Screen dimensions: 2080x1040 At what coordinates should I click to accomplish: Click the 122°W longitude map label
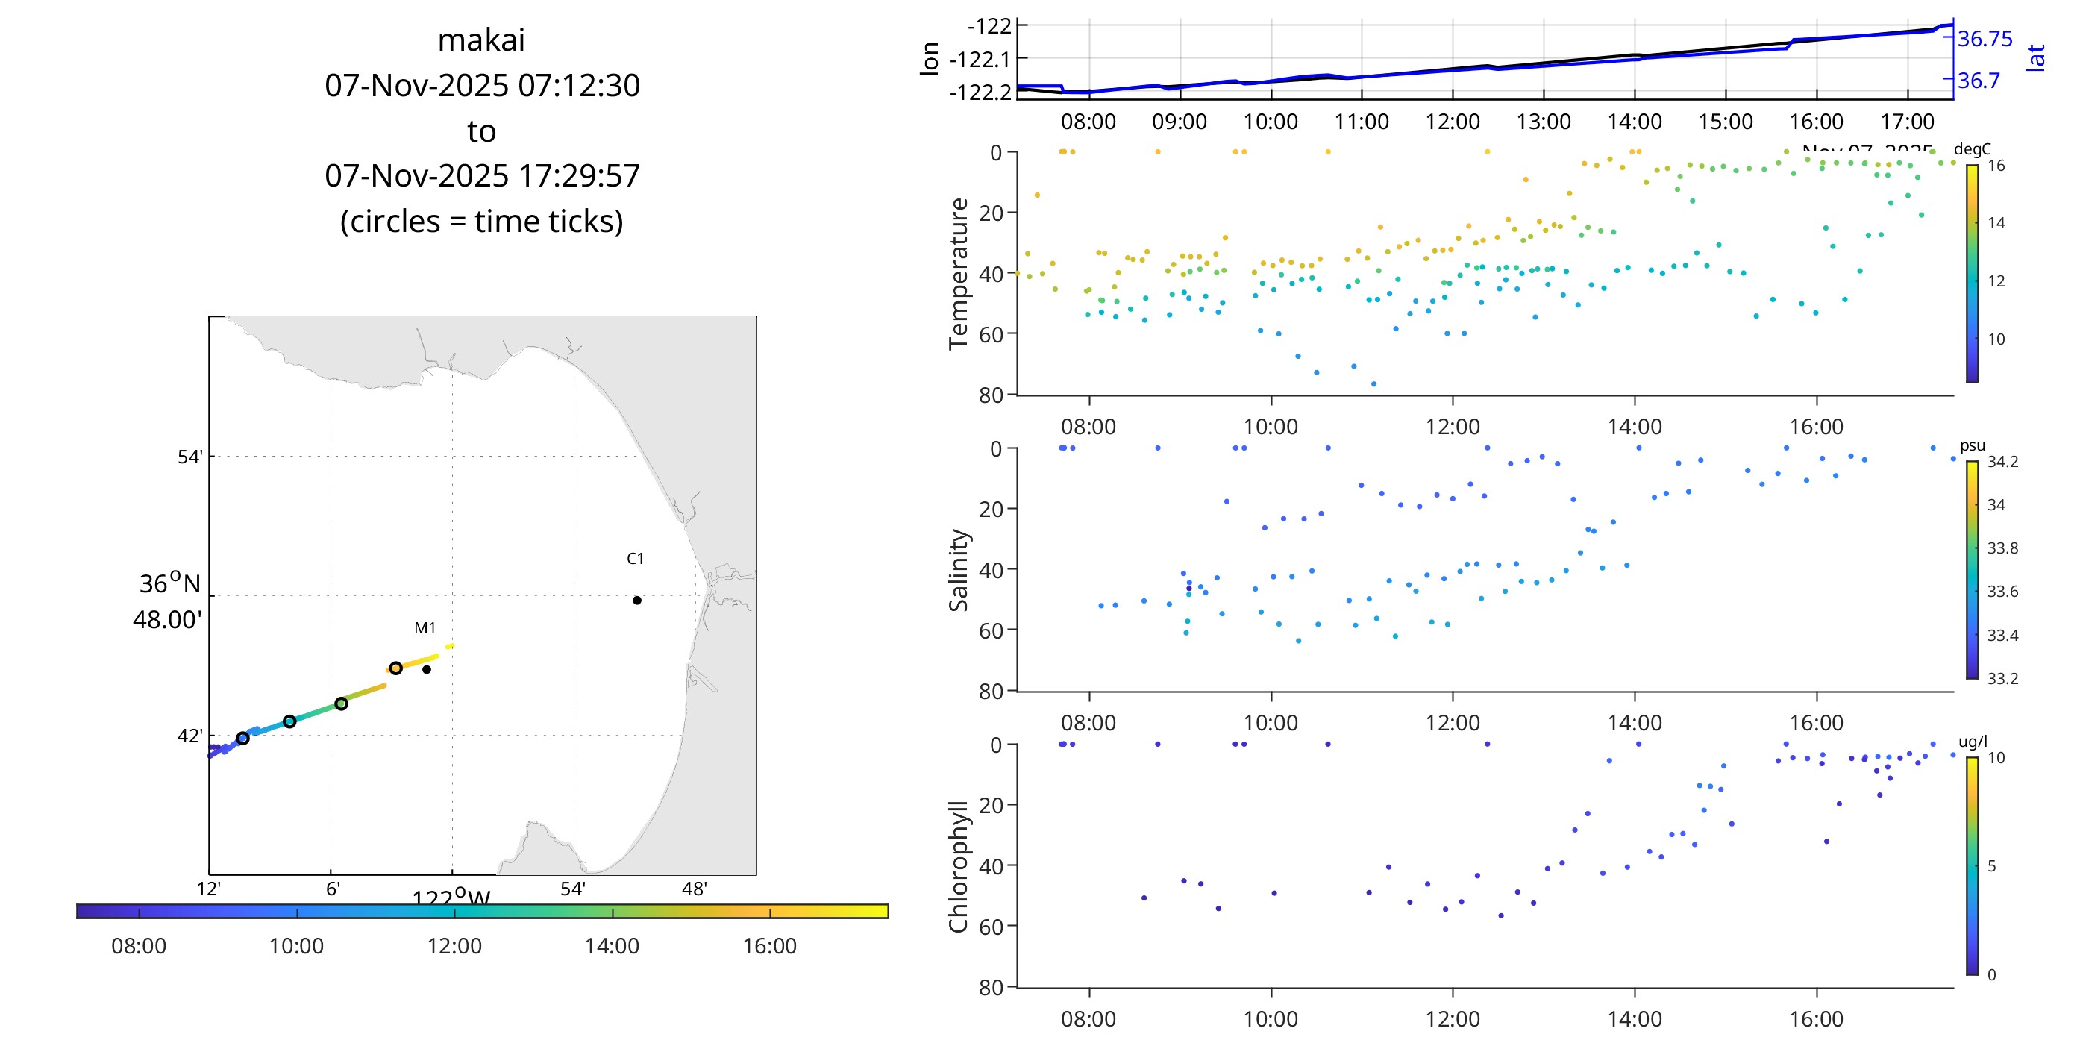[x=451, y=896]
